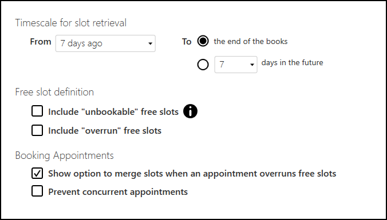387x220 pixels.
Task: Click the Prevent concurrent appointments label text
Action: pyautogui.click(x=118, y=191)
